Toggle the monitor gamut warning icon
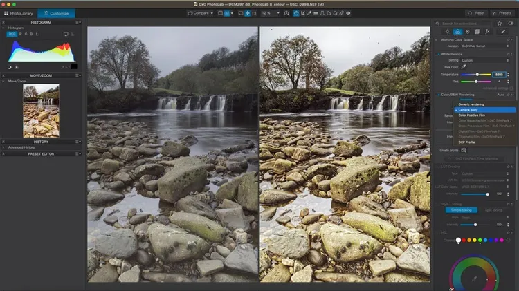 (x=66, y=34)
